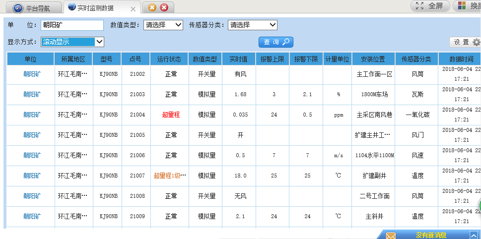Open the 显示方式 滚动显示 dropdown
The image size is (481, 239).
72,42
